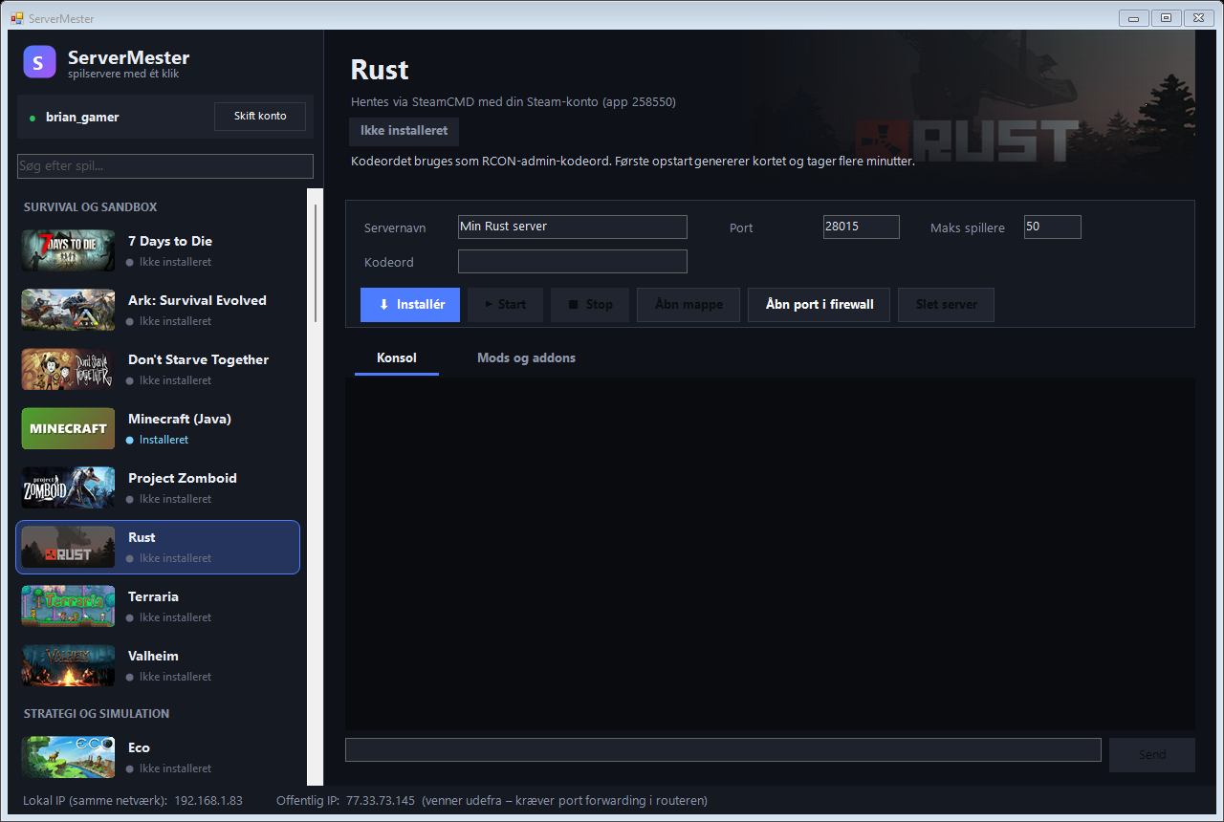Click the Stop server button

click(x=590, y=305)
